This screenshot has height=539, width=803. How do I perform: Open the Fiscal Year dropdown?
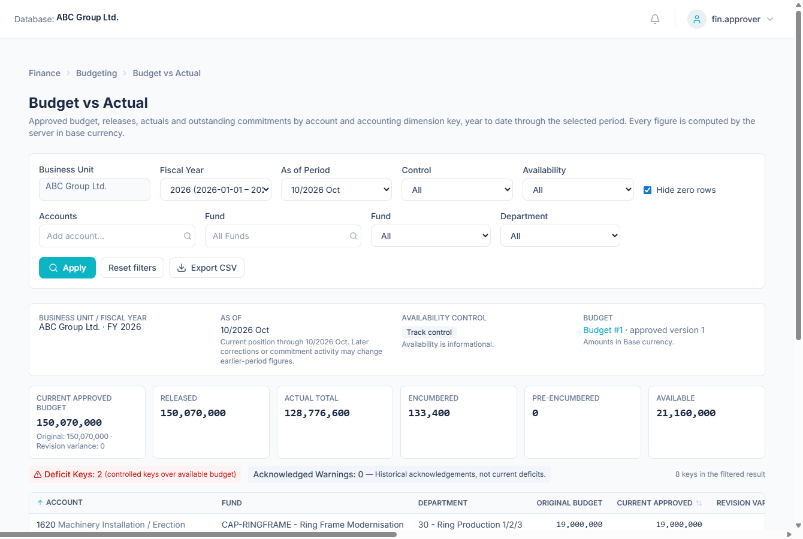(x=216, y=190)
